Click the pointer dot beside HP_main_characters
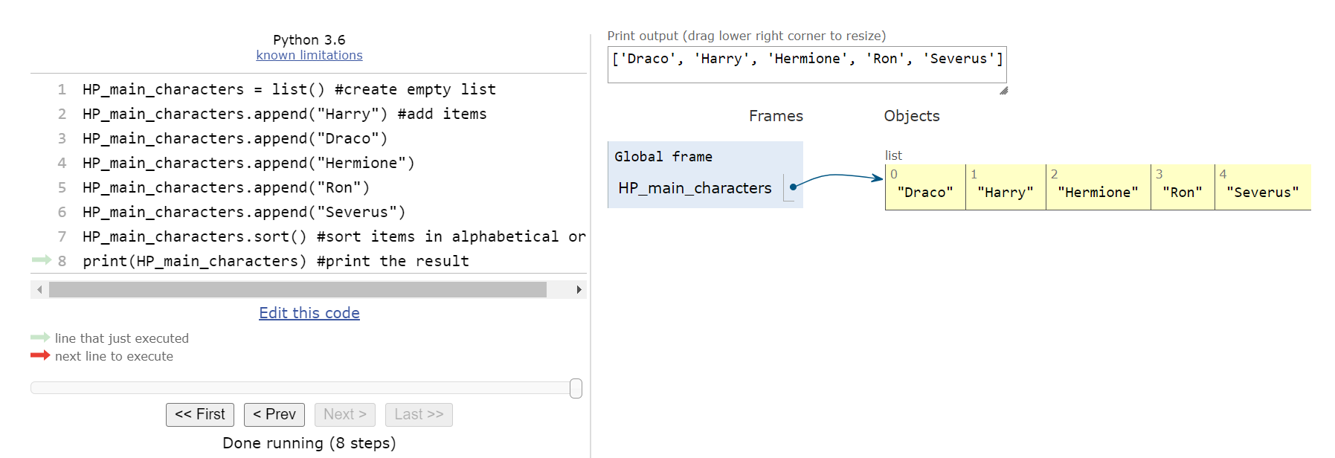 [x=793, y=187]
